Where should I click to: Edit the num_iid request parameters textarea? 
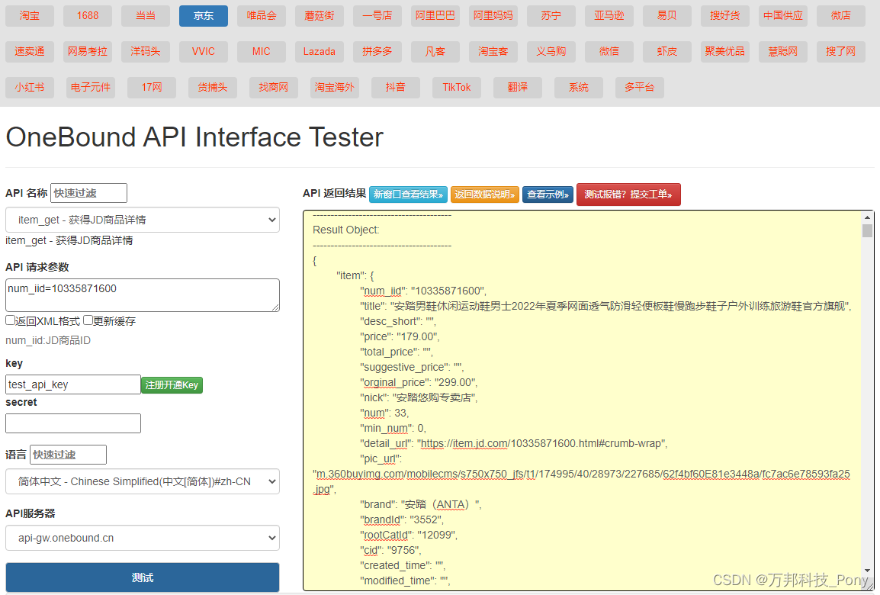(143, 295)
